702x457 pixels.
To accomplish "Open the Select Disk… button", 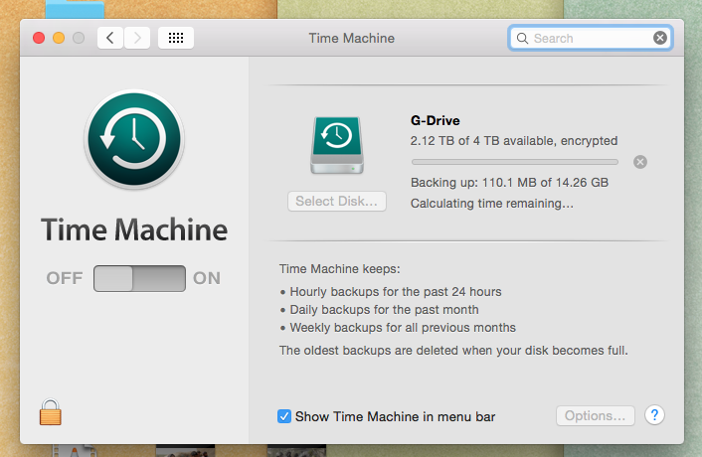I will (x=337, y=202).
